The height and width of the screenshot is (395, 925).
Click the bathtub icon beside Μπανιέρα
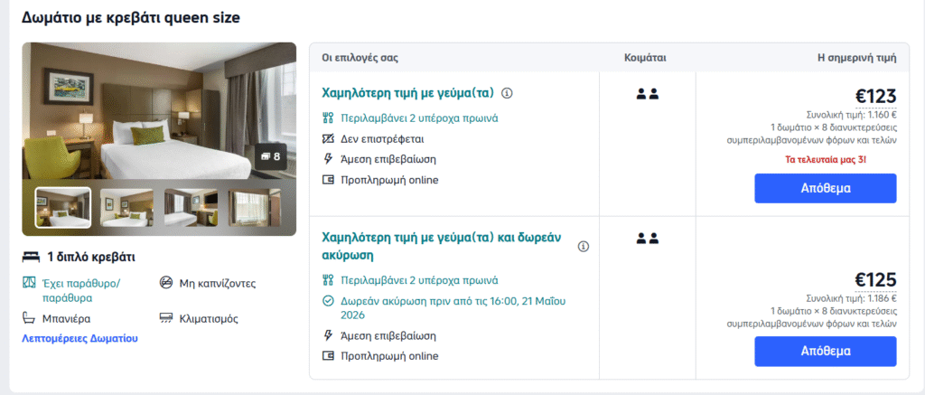pyautogui.click(x=30, y=319)
